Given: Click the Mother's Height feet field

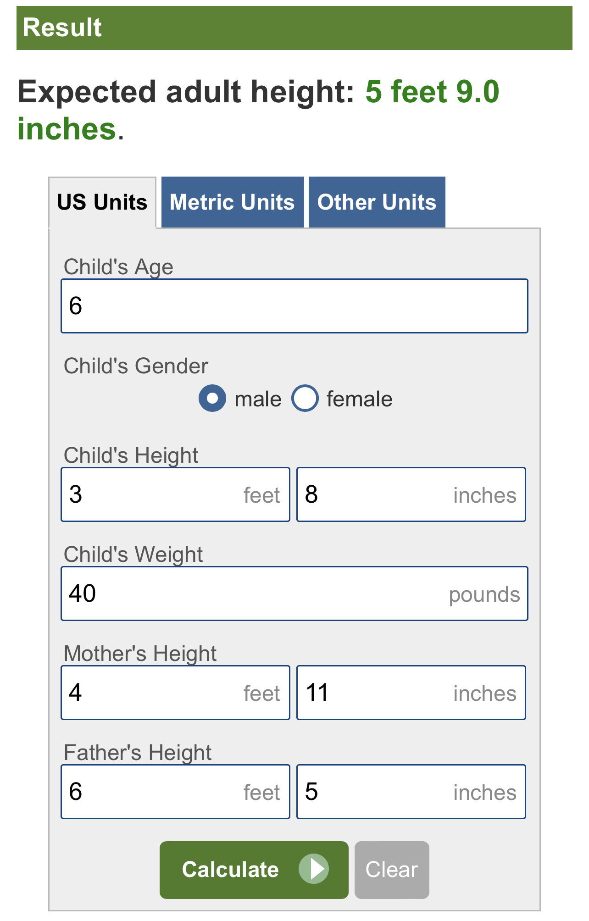Looking at the screenshot, I should [176, 693].
